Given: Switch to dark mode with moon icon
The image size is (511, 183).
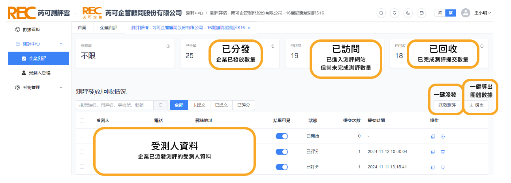Looking at the screenshot, I should 408,13.
